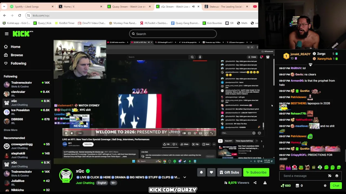Open emote picker smiley in chat
This screenshot has width=346, height=194.
pyautogui.click(x=337, y=176)
